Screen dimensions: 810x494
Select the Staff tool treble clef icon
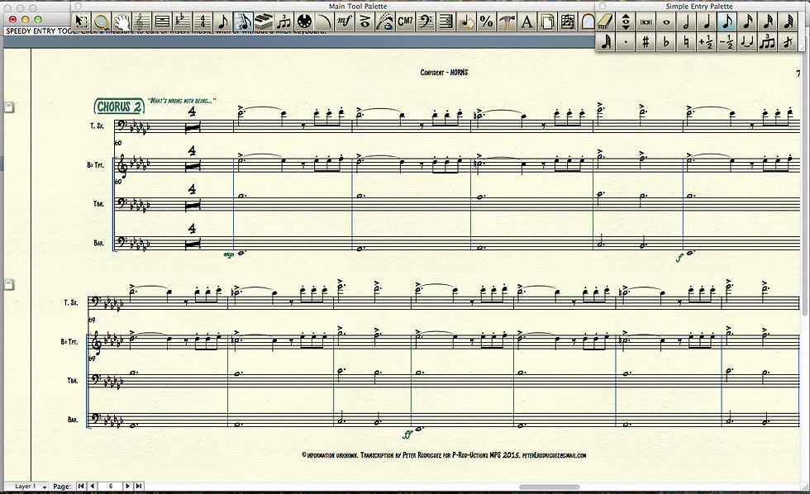(142, 21)
